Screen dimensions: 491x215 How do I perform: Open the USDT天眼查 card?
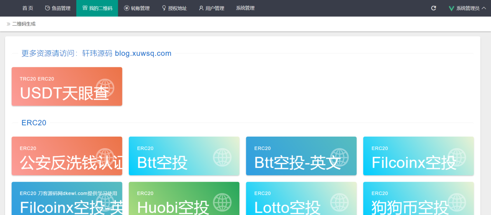tap(67, 86)
